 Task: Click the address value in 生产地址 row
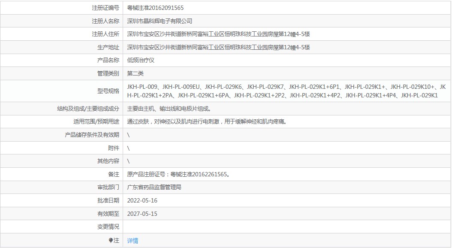point(219,47)
